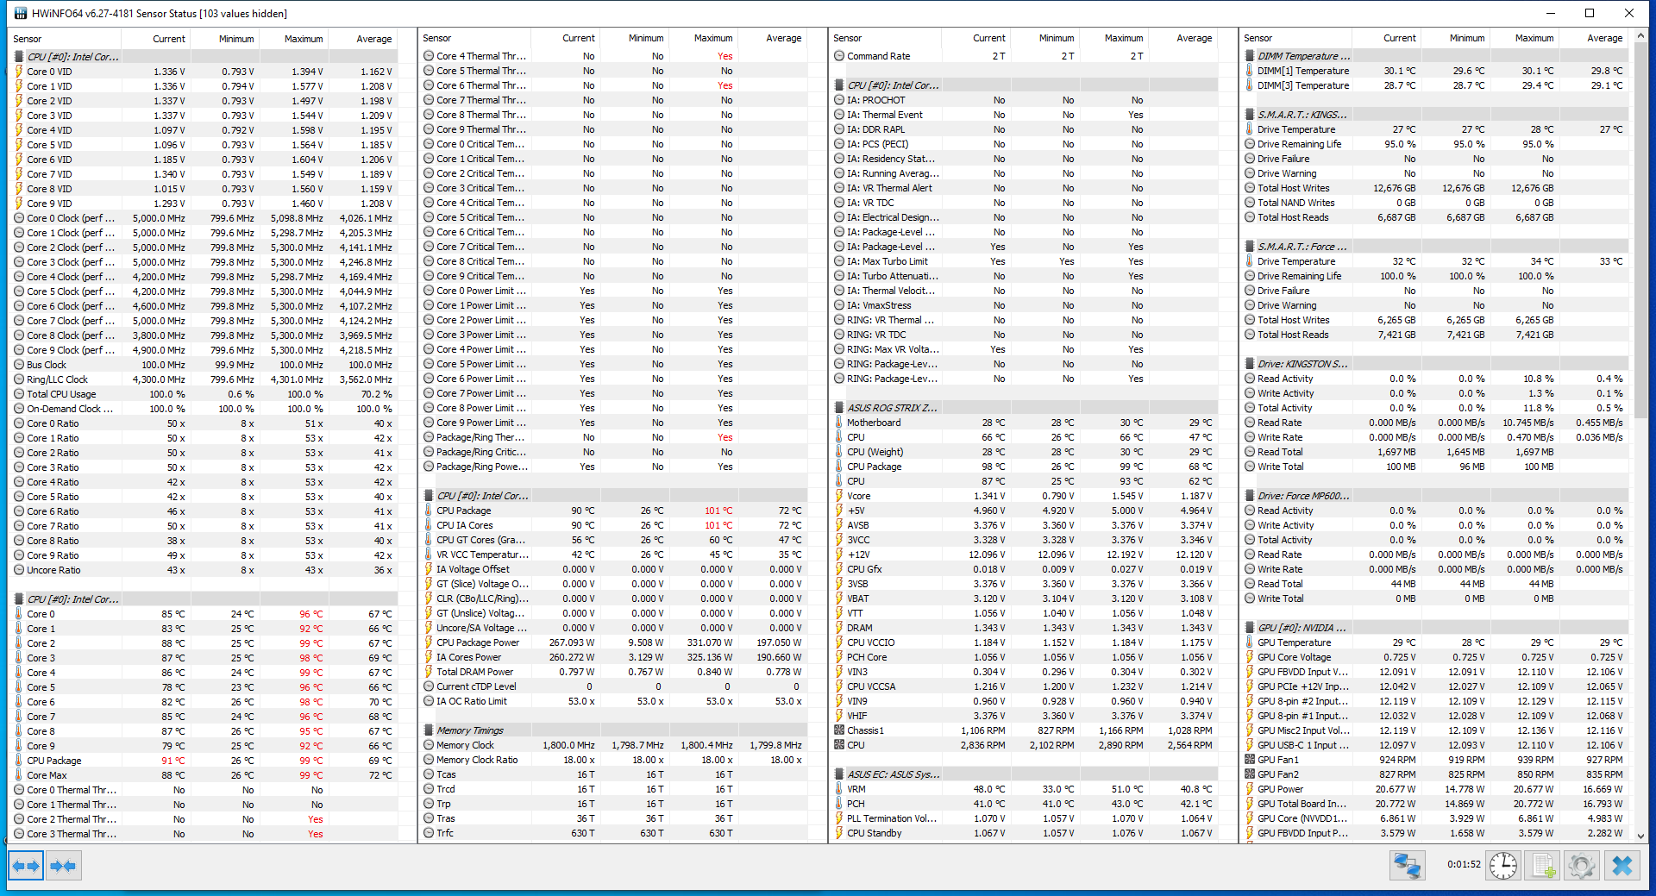Click the Maximum column header in leftmost panel
This screenshot has width=1656, height=896.
point(294,39)
